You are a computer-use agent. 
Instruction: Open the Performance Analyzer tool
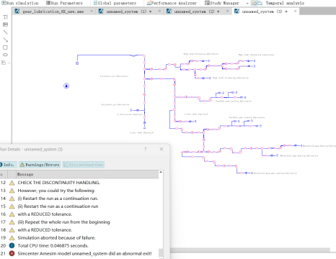point(172,3)
